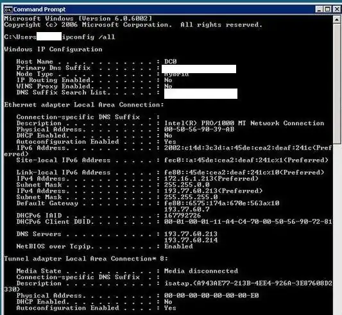Click the 'Autoconfiguration Enabled' Yes value under Ethernet
The height and width of the screenshot is (315, 342).
click(170, 142)
